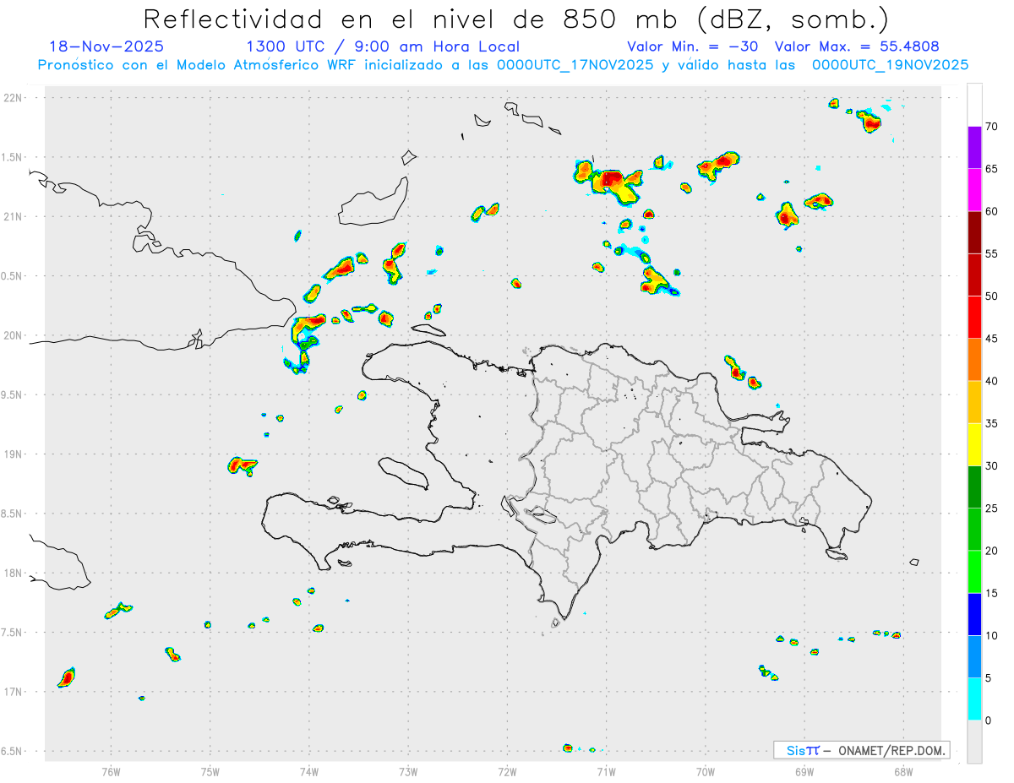
Task: Click the colorbar label "65"
Action: [x=991, y=169]
